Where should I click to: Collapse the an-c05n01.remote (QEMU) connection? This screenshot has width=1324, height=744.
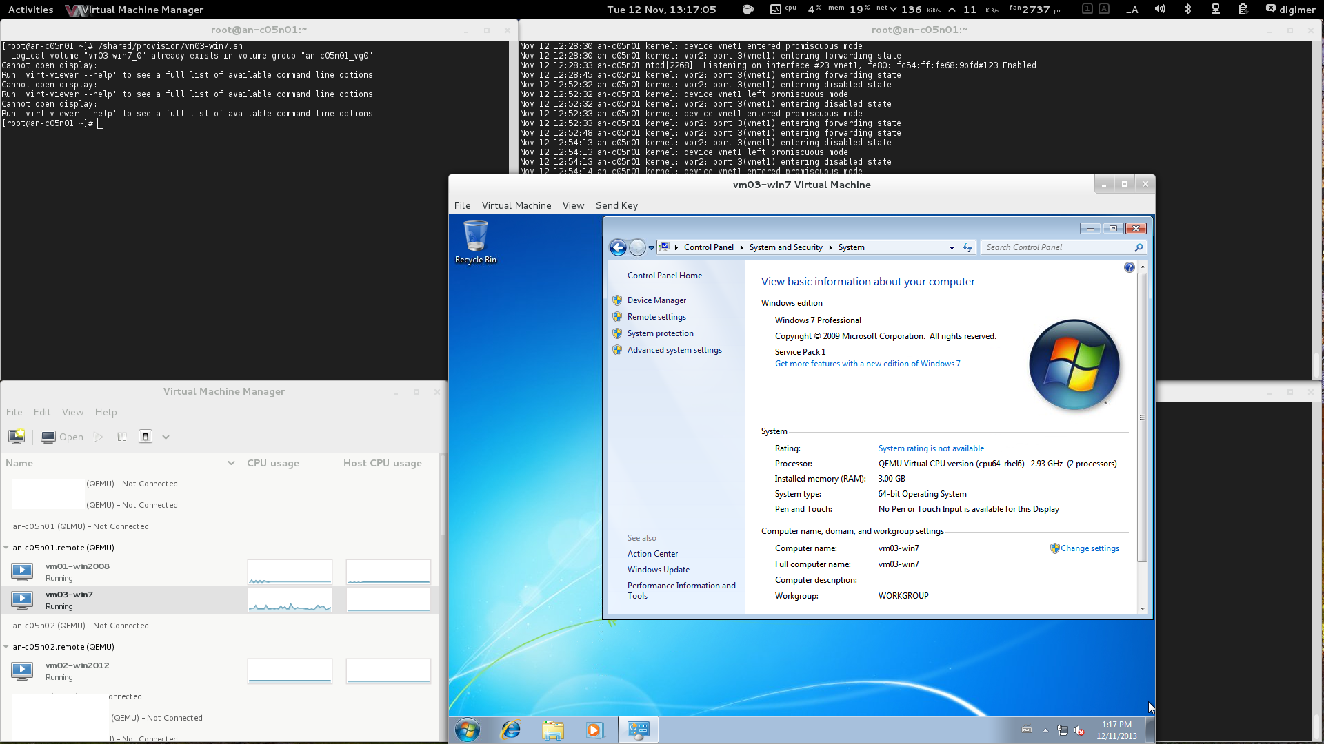click(6, 548)
